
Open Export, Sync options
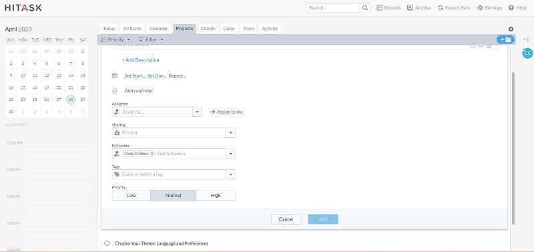455,8
